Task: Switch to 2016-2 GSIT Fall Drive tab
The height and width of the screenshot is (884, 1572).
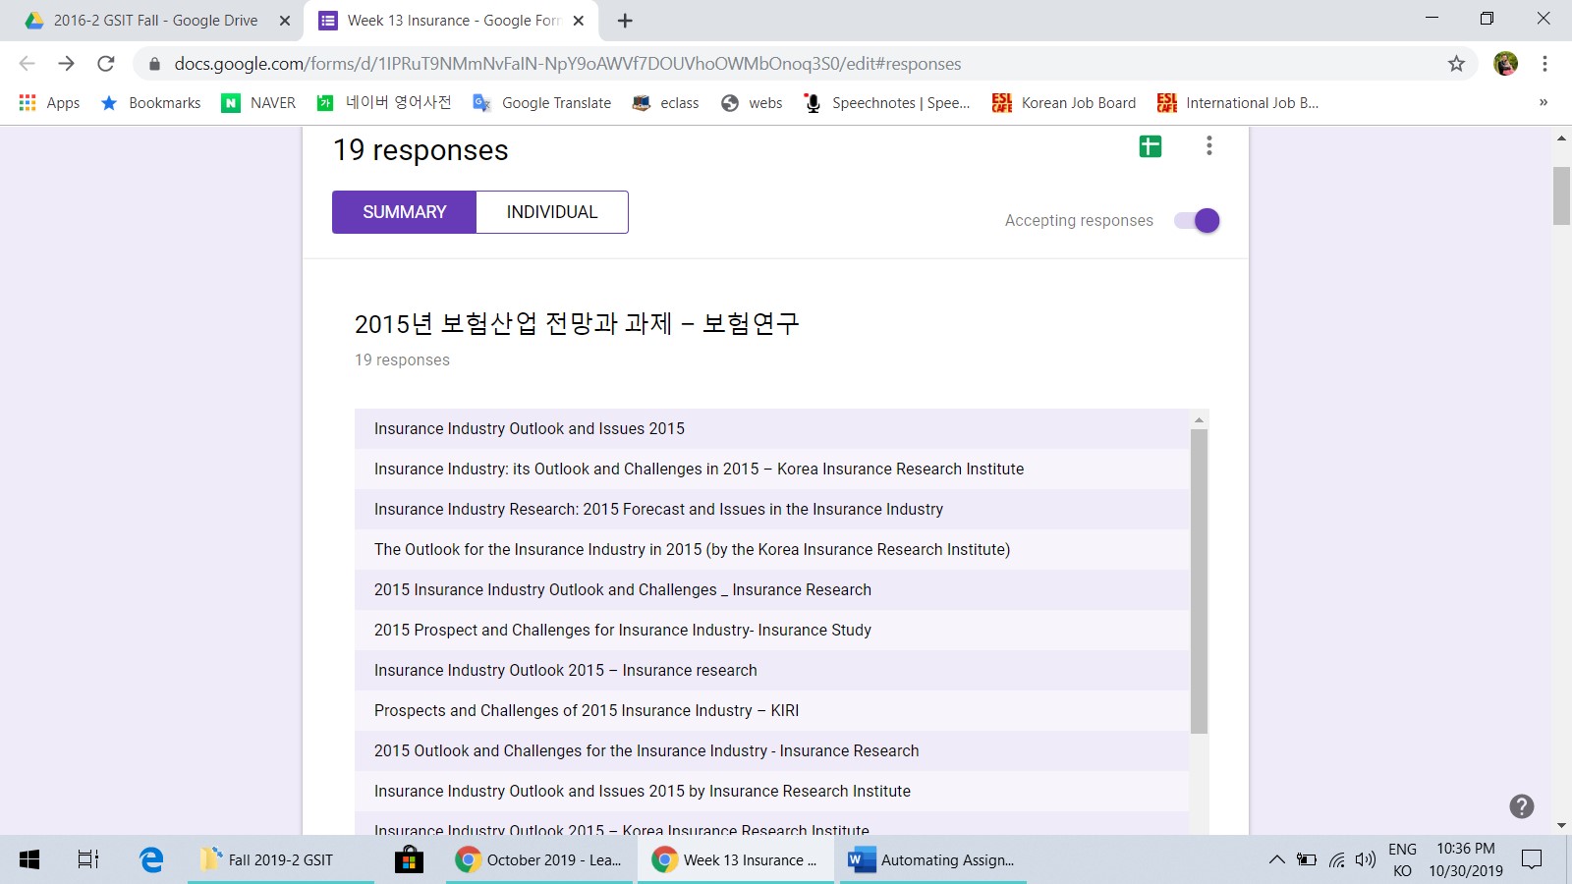Action: pyautogui.click(x=155, y=21)
